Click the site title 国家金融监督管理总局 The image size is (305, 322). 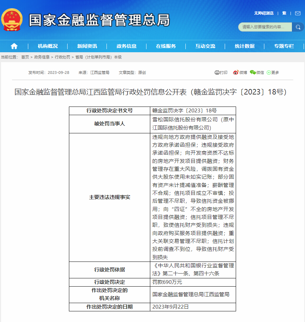point(100,20)
